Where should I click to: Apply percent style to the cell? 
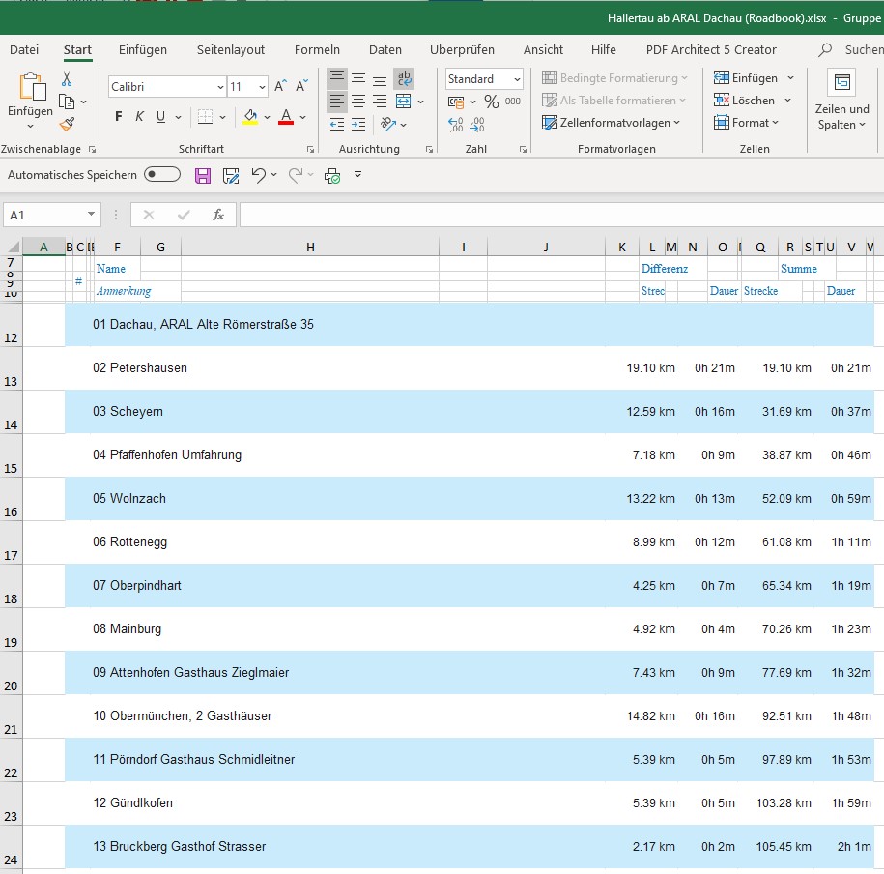(491, 102)
